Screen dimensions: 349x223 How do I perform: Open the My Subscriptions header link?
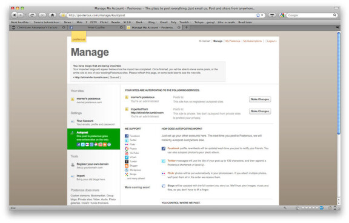253,41
